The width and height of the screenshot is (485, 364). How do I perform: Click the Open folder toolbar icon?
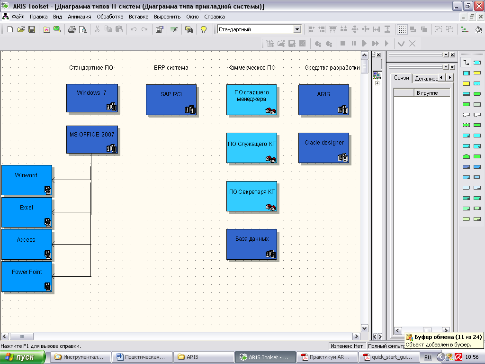pyautogui.click(x=21, y=29)
